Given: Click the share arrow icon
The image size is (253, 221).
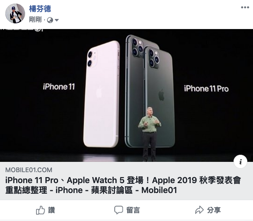Looking at the screenshot, I should point(200,210).
